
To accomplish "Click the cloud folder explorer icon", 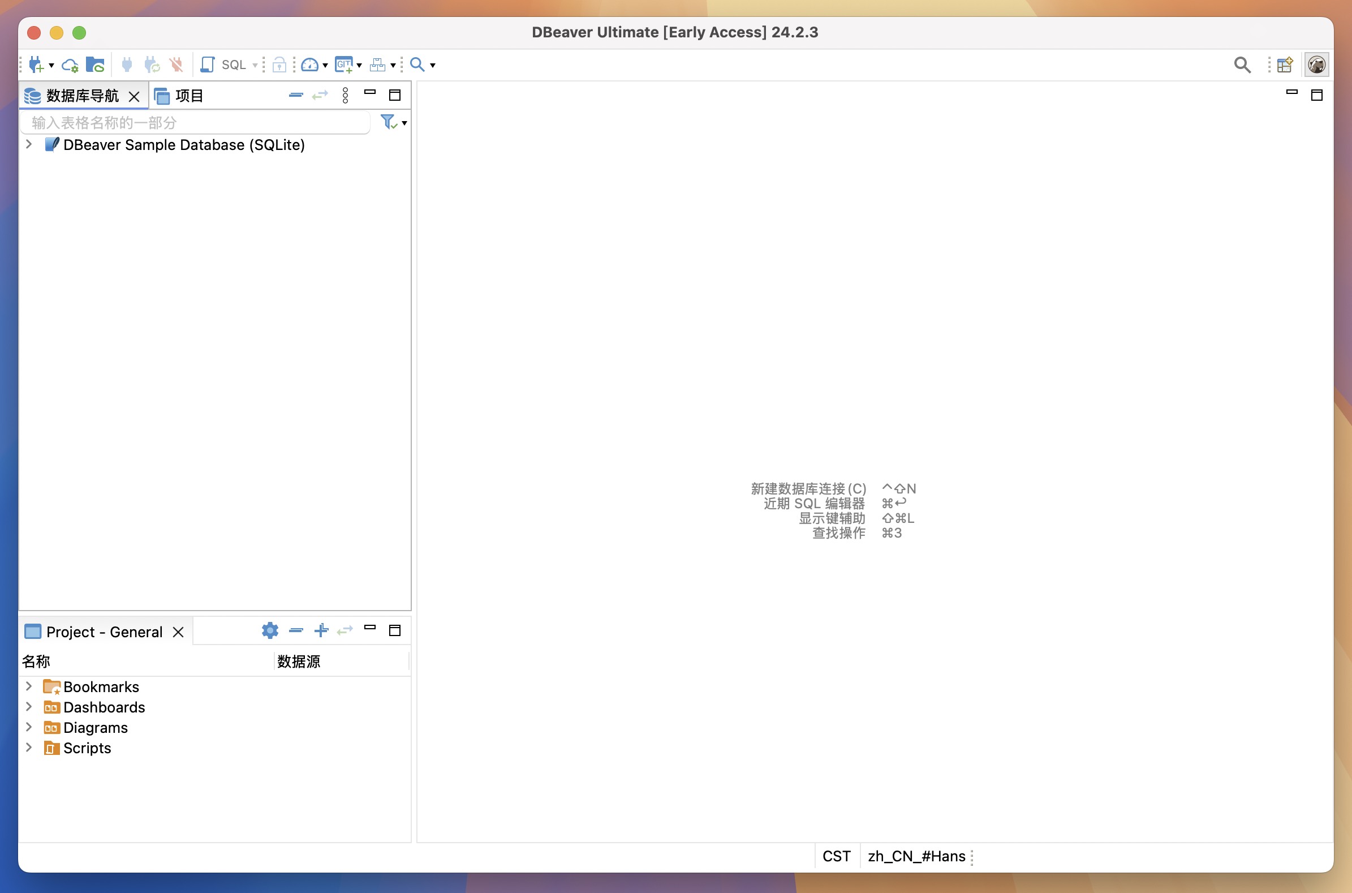I will click(95, 65).
